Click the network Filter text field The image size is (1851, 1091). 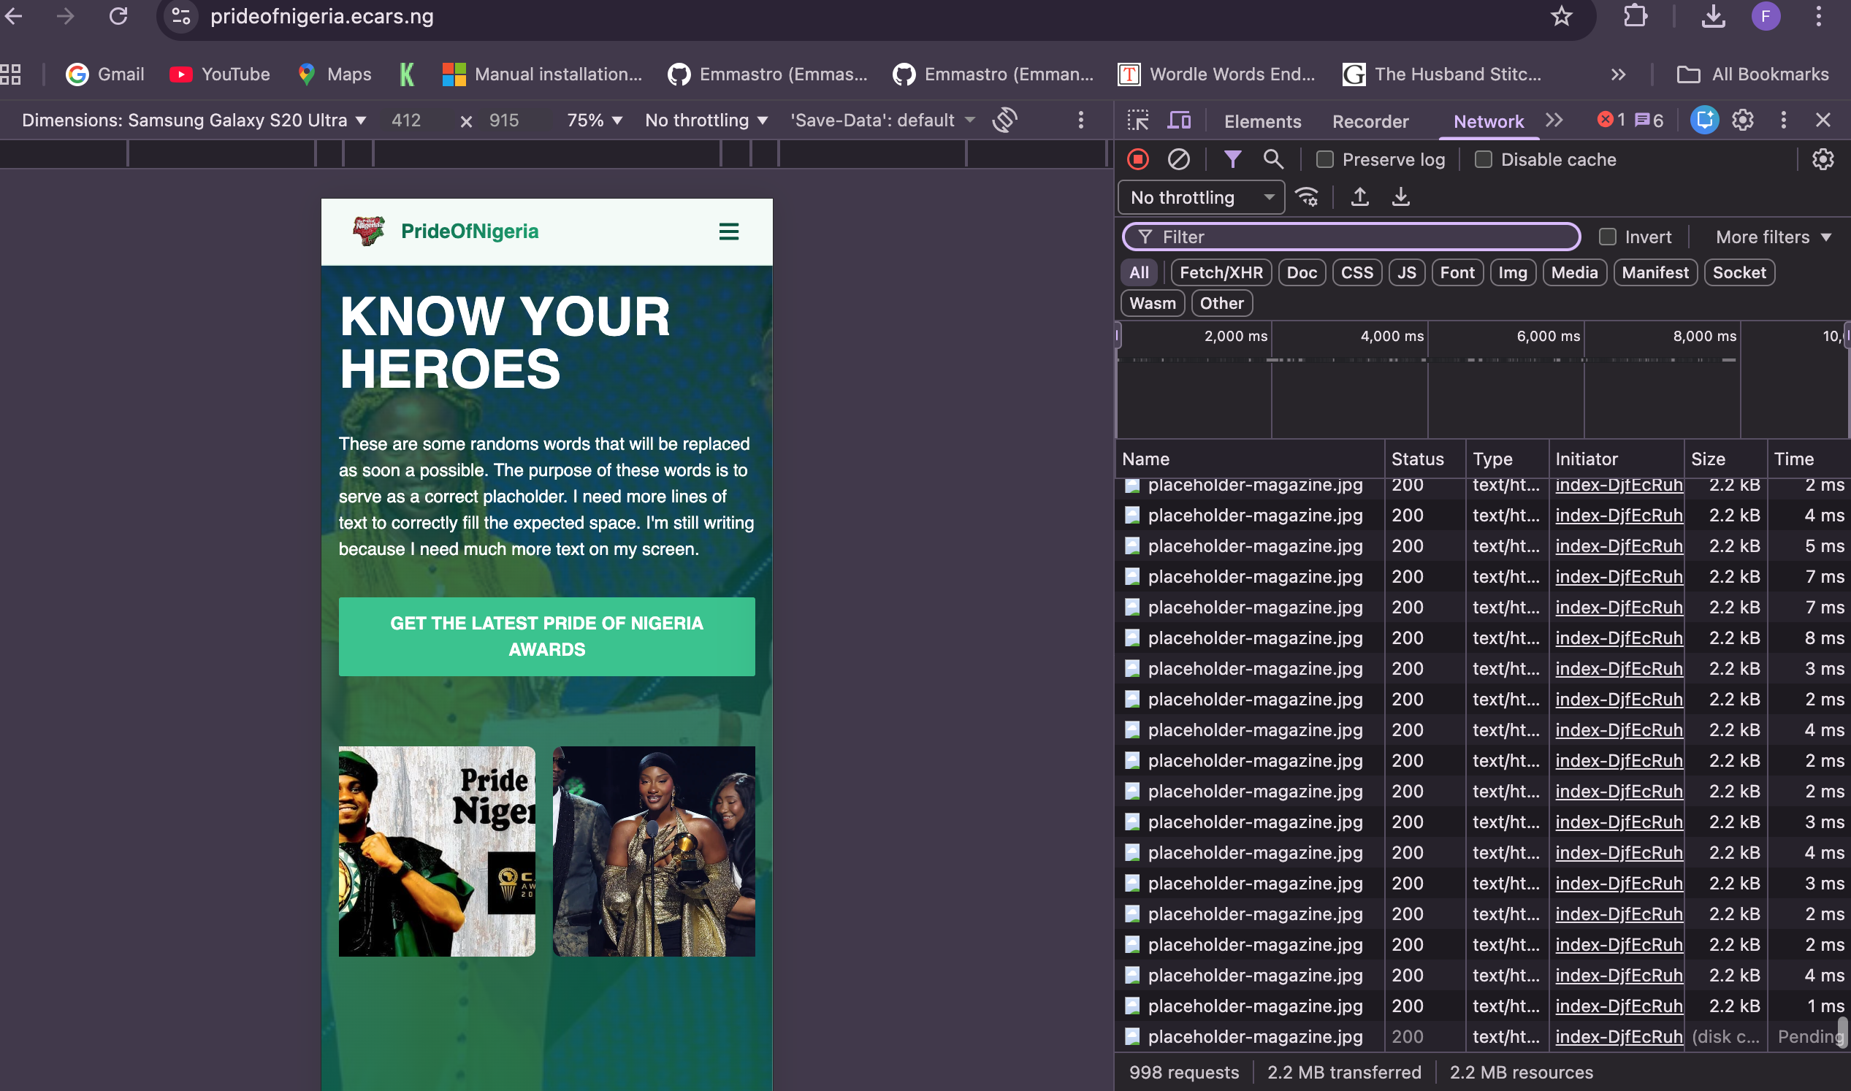coord(1360,237)
